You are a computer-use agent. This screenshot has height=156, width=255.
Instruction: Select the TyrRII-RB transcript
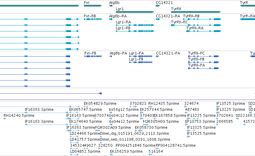tap(202, 19)
